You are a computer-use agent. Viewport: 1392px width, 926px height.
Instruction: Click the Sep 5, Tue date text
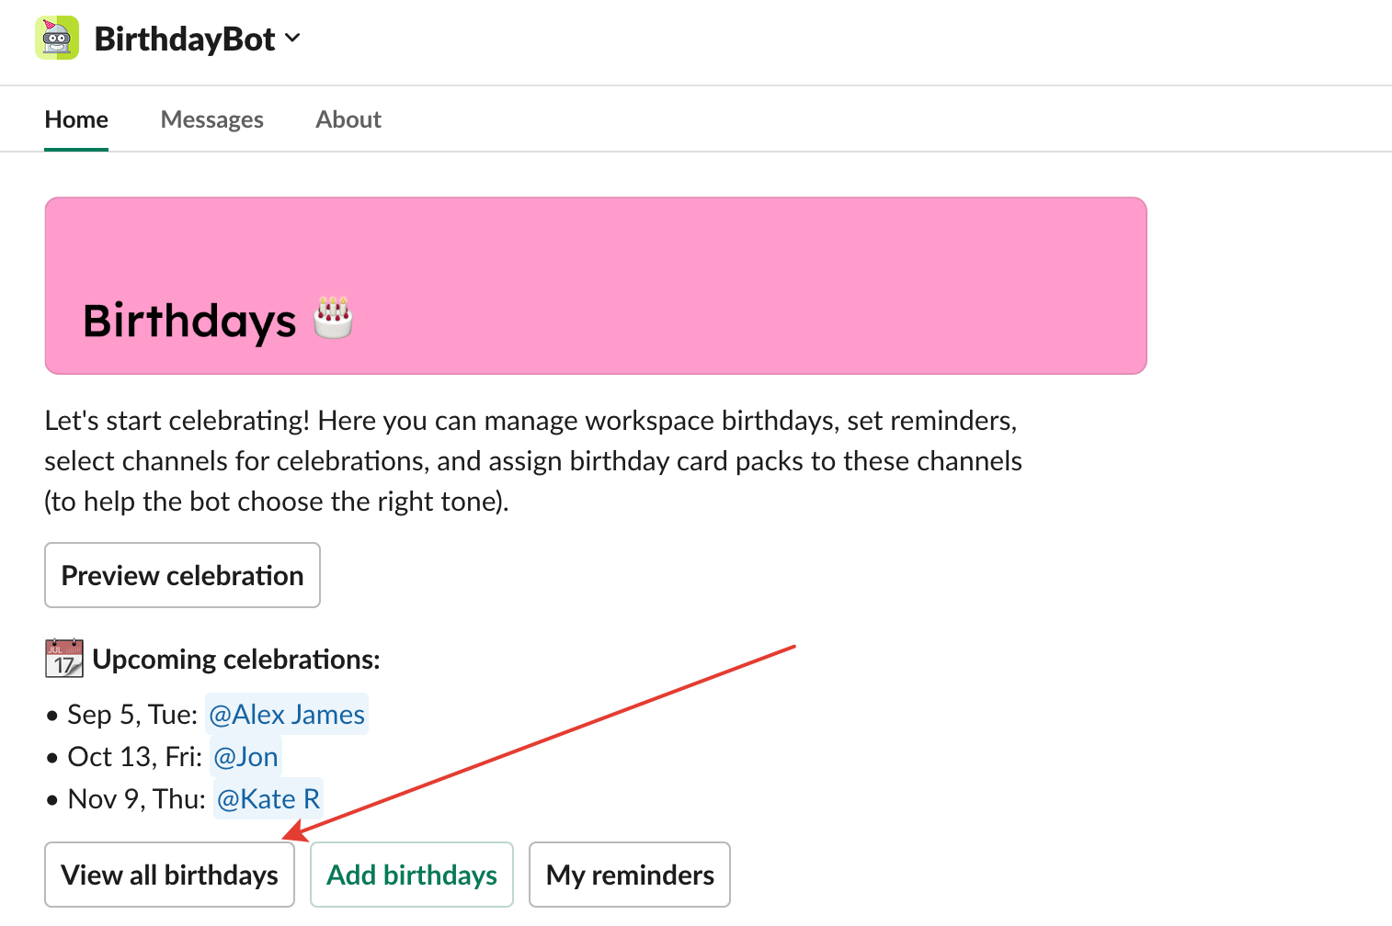(x=132, y=715)
